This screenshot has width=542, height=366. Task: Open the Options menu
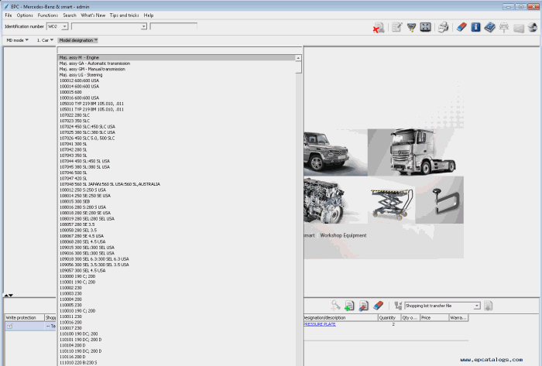tap(25, 15)
